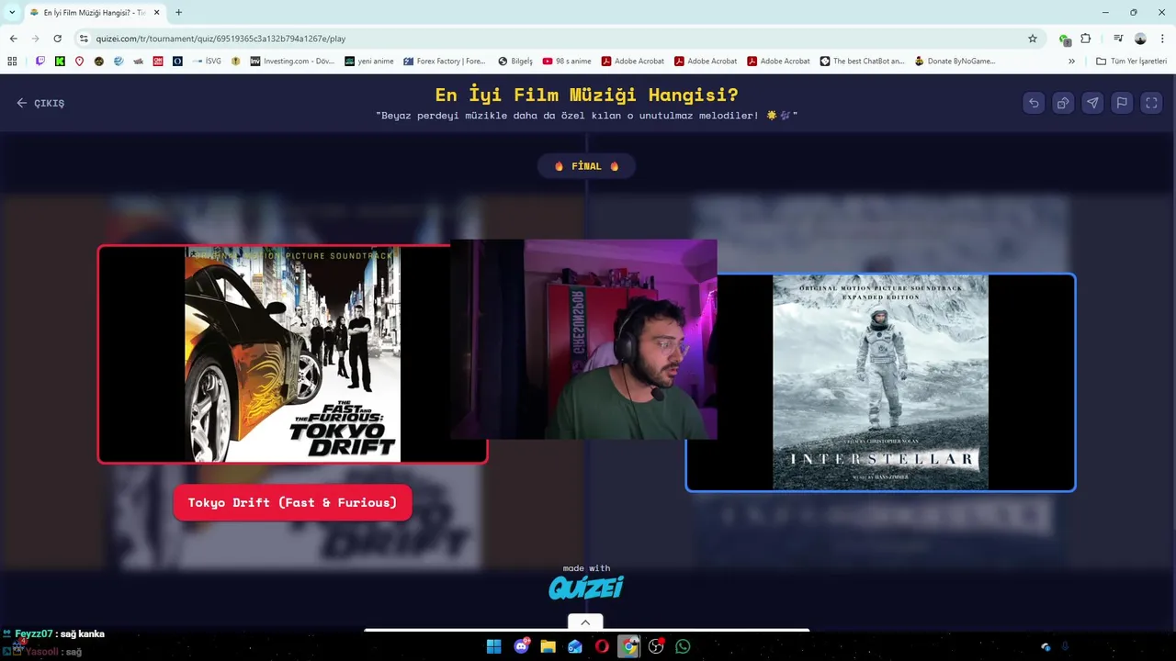Open the Donate ByNoGame bookmark

(x=955, y=62)
